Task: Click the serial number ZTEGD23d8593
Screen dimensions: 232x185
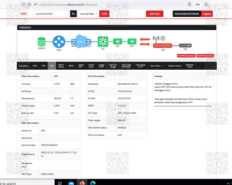Action: pyautogui.click(x=49, y=145)
